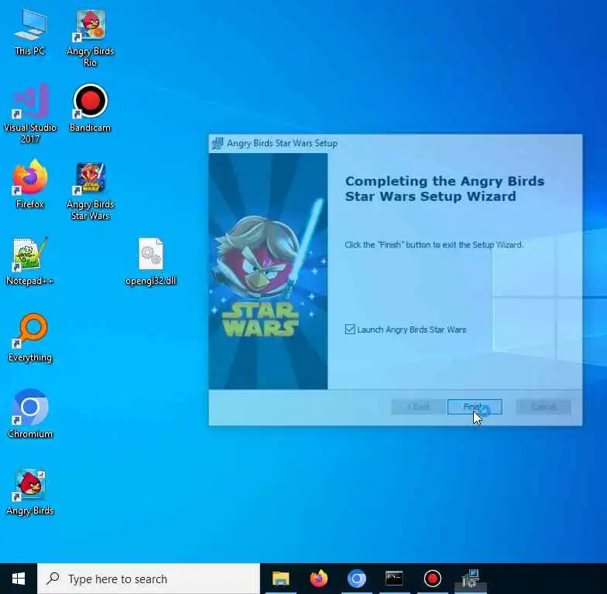The height and width of the screenshot is (594, 607).
Task: Launch Angry Birds Rio desktop shortcut
Action: [90, 38]
